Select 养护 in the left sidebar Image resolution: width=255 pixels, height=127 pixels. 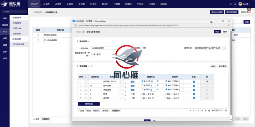[x=5, y=52]
